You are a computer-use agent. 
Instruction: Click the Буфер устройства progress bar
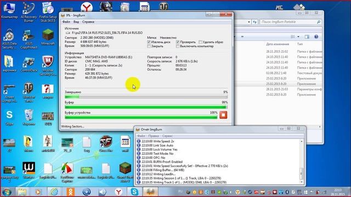coord(141,117)
